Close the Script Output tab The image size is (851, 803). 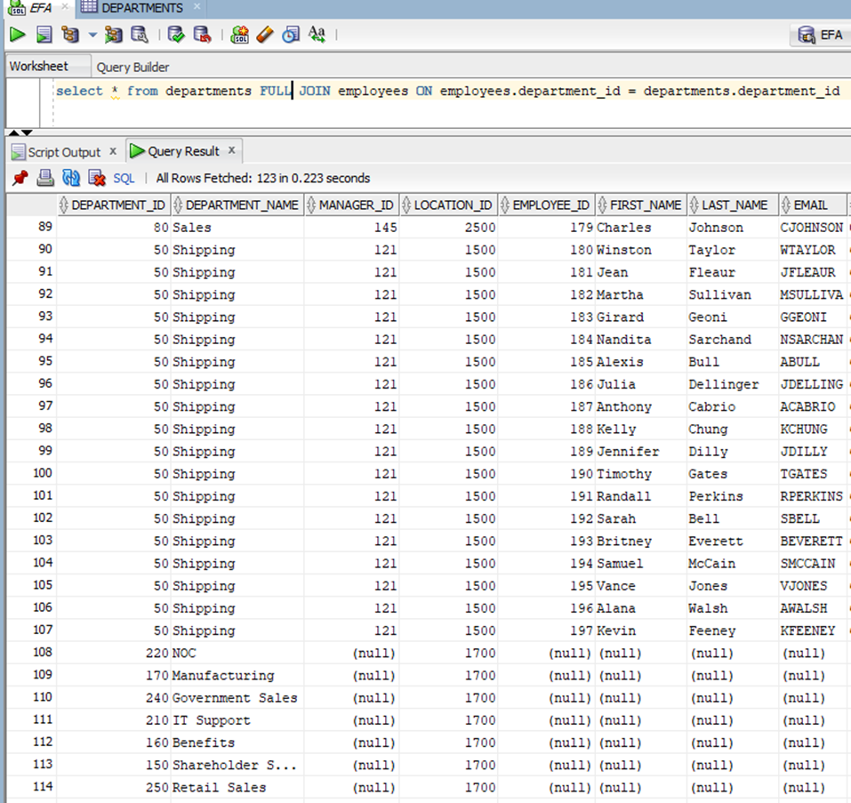(113, 151)
